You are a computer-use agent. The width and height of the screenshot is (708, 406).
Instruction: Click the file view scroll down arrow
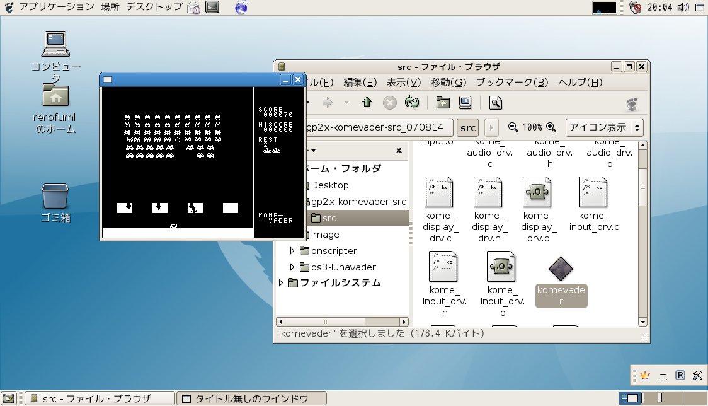[642, 322]
